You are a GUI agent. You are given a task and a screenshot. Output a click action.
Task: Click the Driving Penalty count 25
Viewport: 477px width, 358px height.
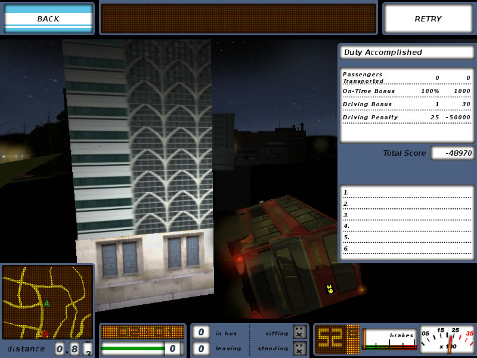click(x=435, y=117)
